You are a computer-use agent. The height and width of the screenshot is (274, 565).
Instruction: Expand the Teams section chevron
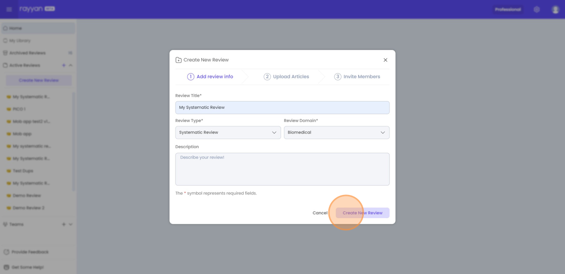click(71, 225)
